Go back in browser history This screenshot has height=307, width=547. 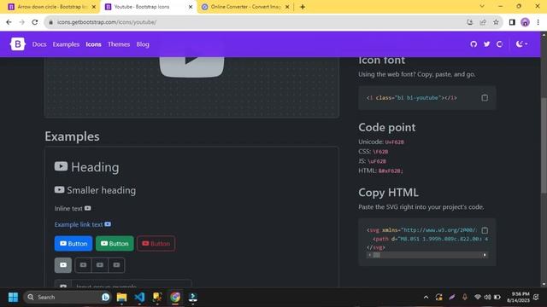pos(9,22)
